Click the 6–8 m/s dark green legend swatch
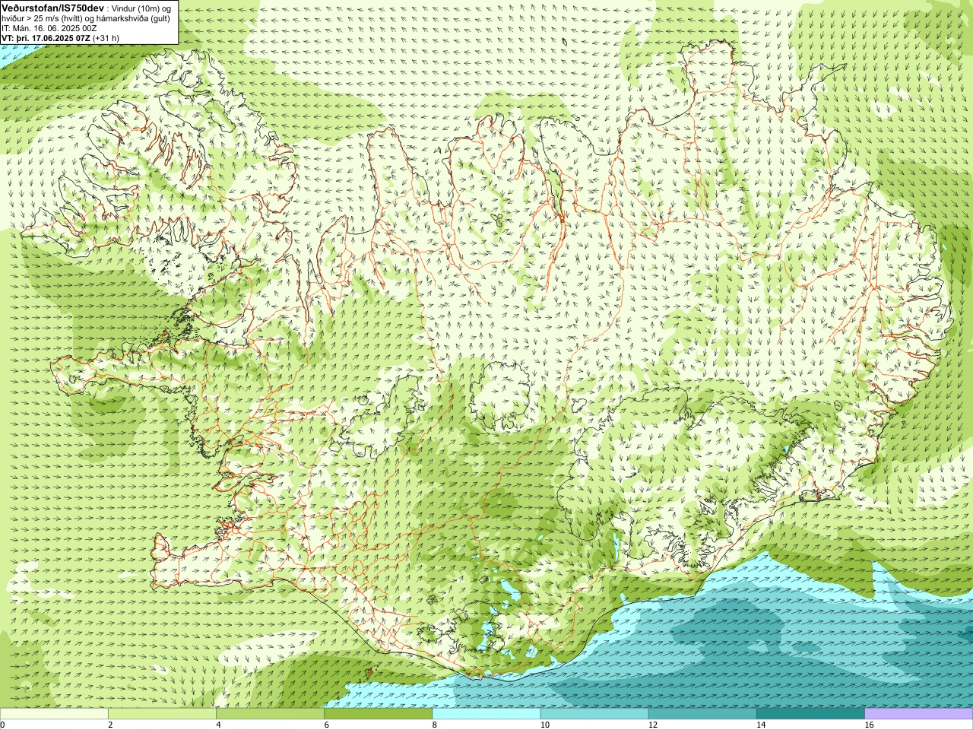973x730 pixels. 378,714
